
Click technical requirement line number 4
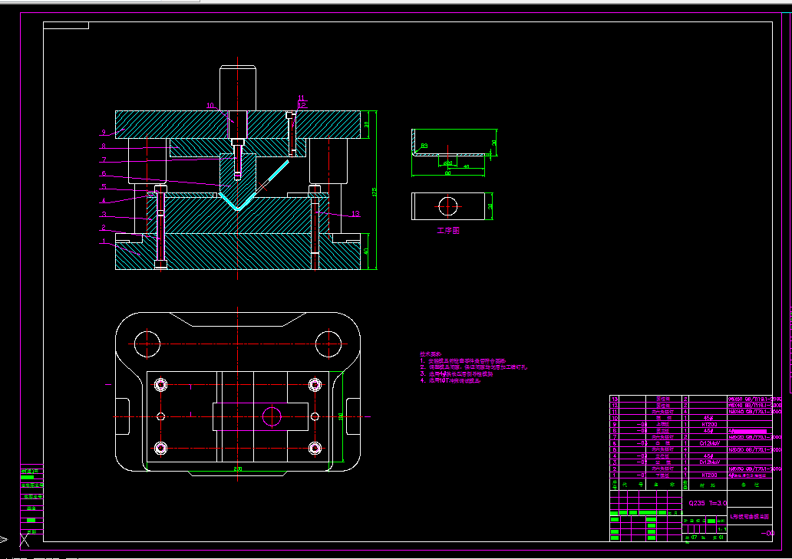tap(450, 381)
